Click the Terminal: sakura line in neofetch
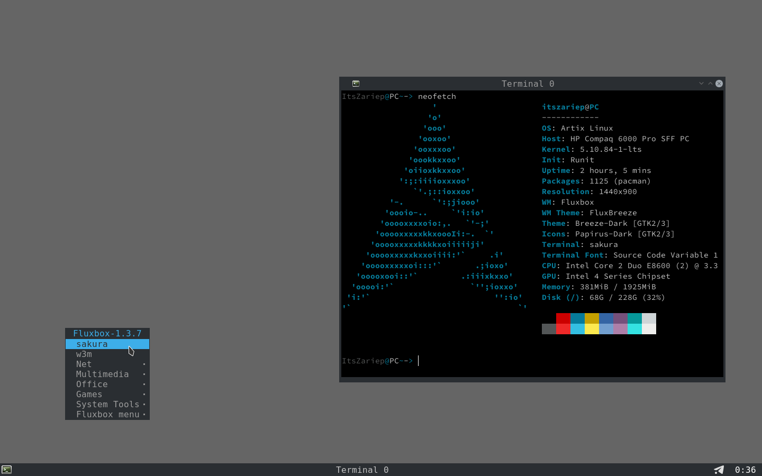The image size is (762, 476). (580, 244)
